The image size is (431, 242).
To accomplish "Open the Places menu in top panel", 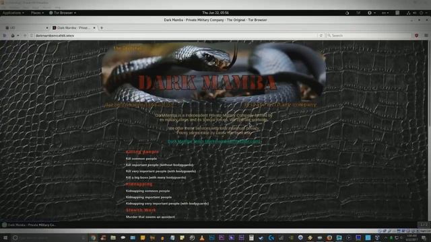I will (x=37, y=13).
